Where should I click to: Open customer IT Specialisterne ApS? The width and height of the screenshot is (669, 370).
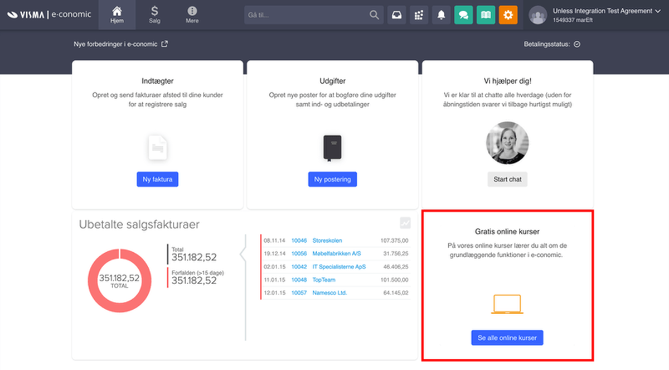click(339, 267)
